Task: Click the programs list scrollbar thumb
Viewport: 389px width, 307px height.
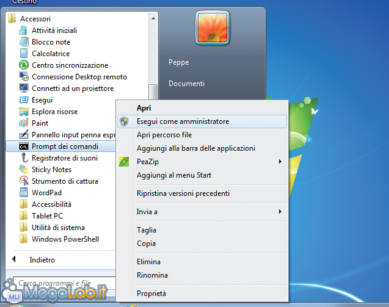Action: pos(153,92)
